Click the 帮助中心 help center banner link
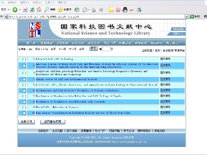Screen dimensions: 207x155 point(177,34)
